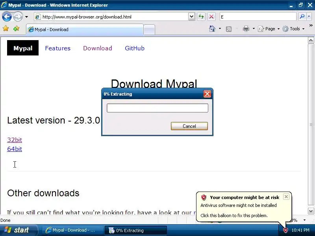Open the Download navigation link

[x=98, y=48]
